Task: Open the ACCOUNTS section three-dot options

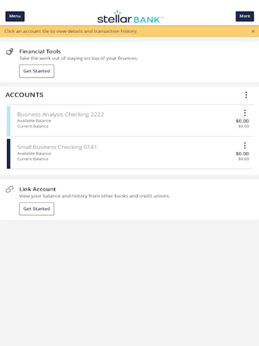Action: tap(246, 95)
